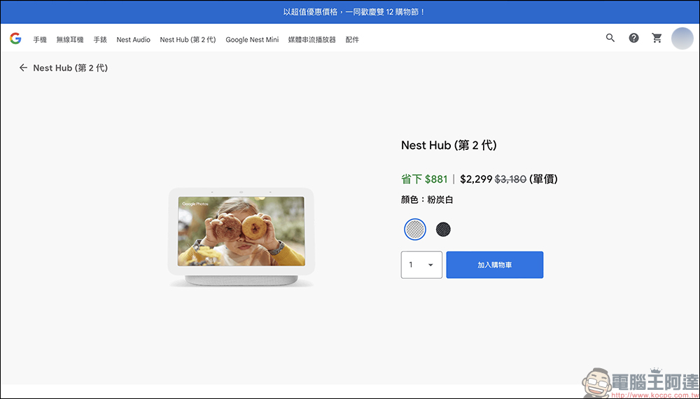700x399 pixels.
Task: Open the Google Nest Mini navigation item
Action: tap(252, 40)
